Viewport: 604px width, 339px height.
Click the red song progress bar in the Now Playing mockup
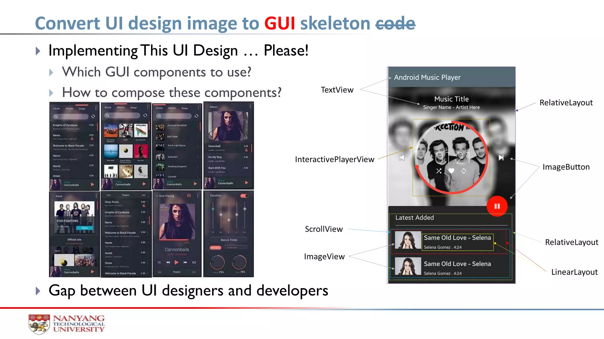click(174, 240)
